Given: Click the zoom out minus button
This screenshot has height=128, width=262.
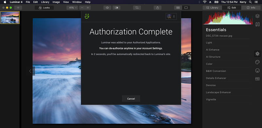Looking at the screenshot, I should 82,8.
